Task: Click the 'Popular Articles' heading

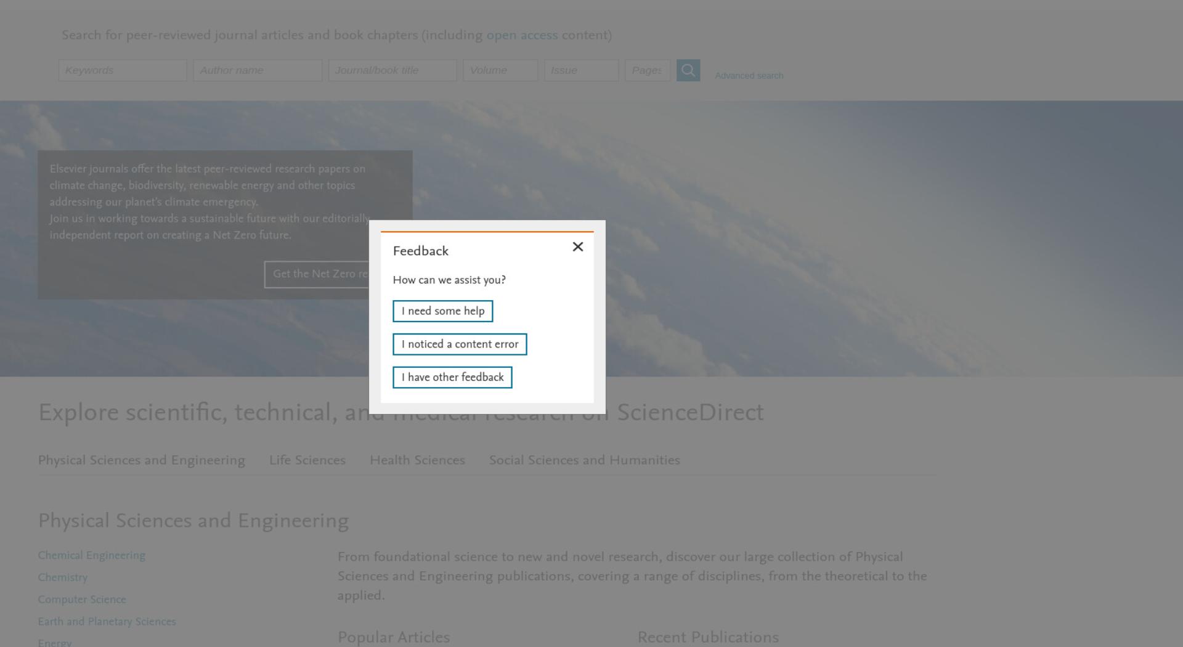Action: click(x=394, y=637)
